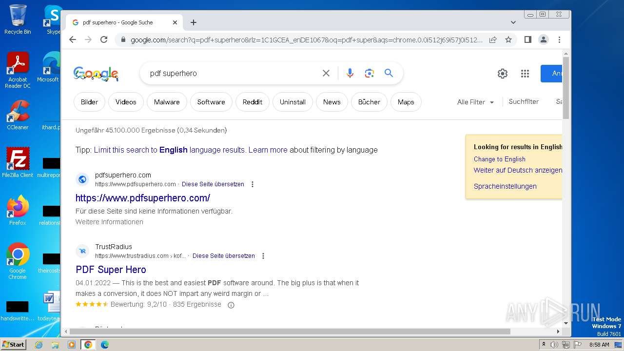Choose Weiter auf Deutsch anzeigen
This screenshot has height=351, width=624.
[x=518, y=170]
